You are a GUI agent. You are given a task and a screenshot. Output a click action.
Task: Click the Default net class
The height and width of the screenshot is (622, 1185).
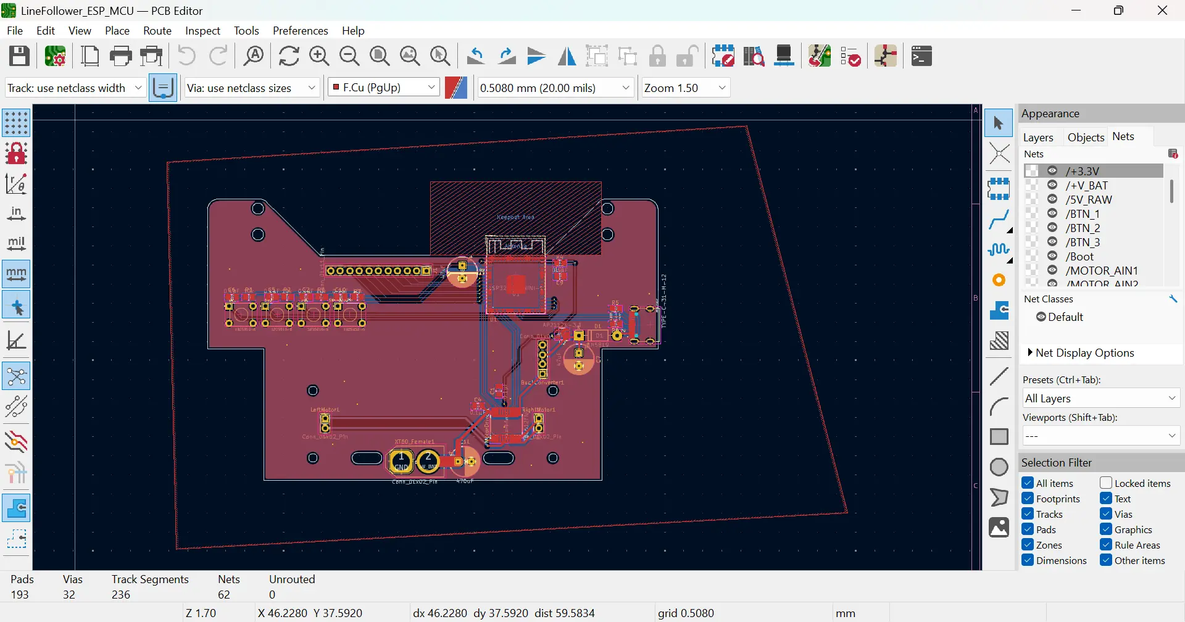(1065, 317)
